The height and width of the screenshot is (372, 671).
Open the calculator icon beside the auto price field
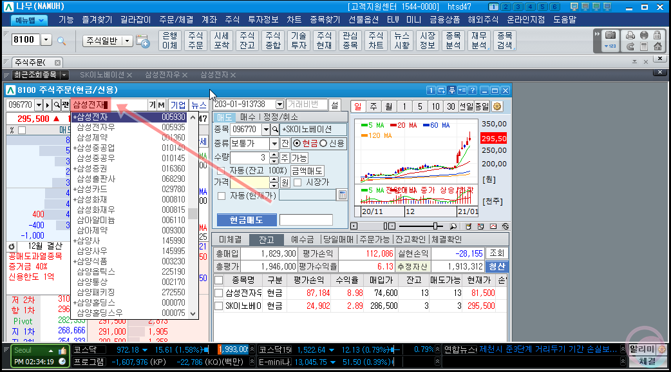(x=342, y=195)
